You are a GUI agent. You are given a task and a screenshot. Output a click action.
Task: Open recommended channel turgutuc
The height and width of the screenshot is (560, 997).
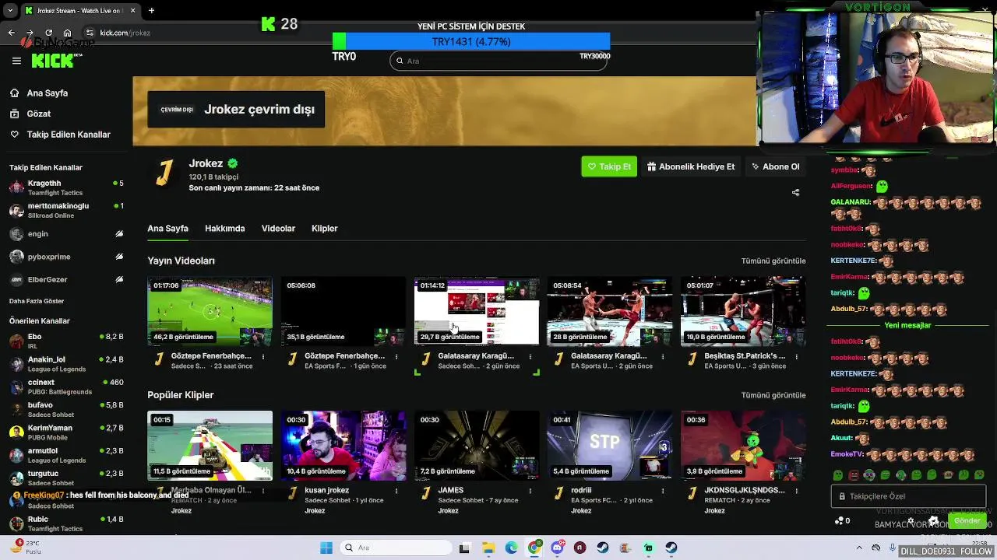(66, 478)
